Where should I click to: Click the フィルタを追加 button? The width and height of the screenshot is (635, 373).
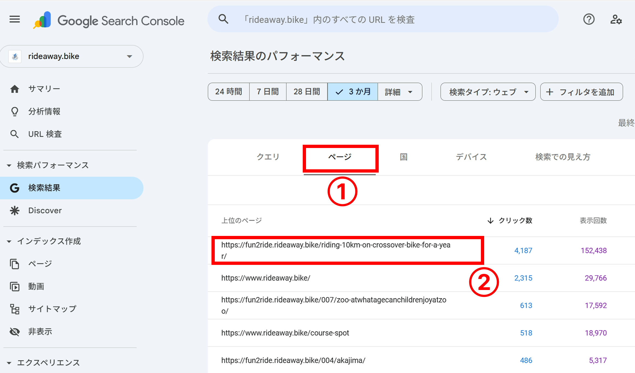[x=581, y=92]
